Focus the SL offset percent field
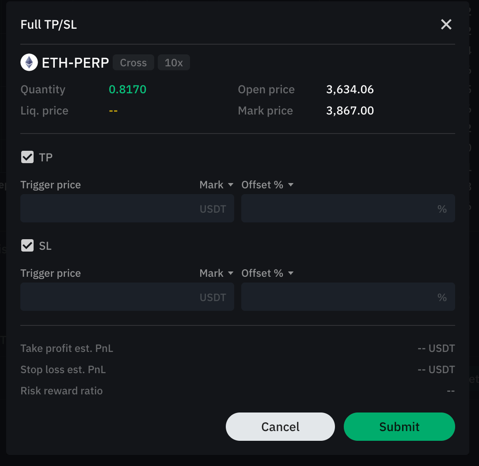The image size is (479, 466). point(348,297)
